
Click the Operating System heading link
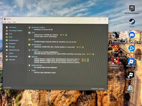click(x=38, y=27)
